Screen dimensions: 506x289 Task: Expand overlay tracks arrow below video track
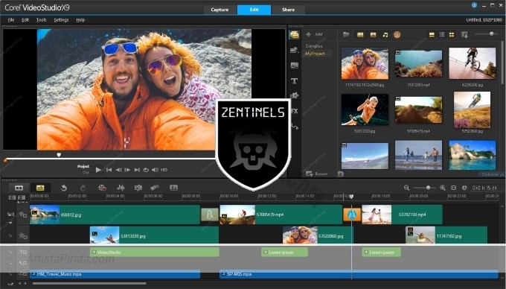(10, 223)
